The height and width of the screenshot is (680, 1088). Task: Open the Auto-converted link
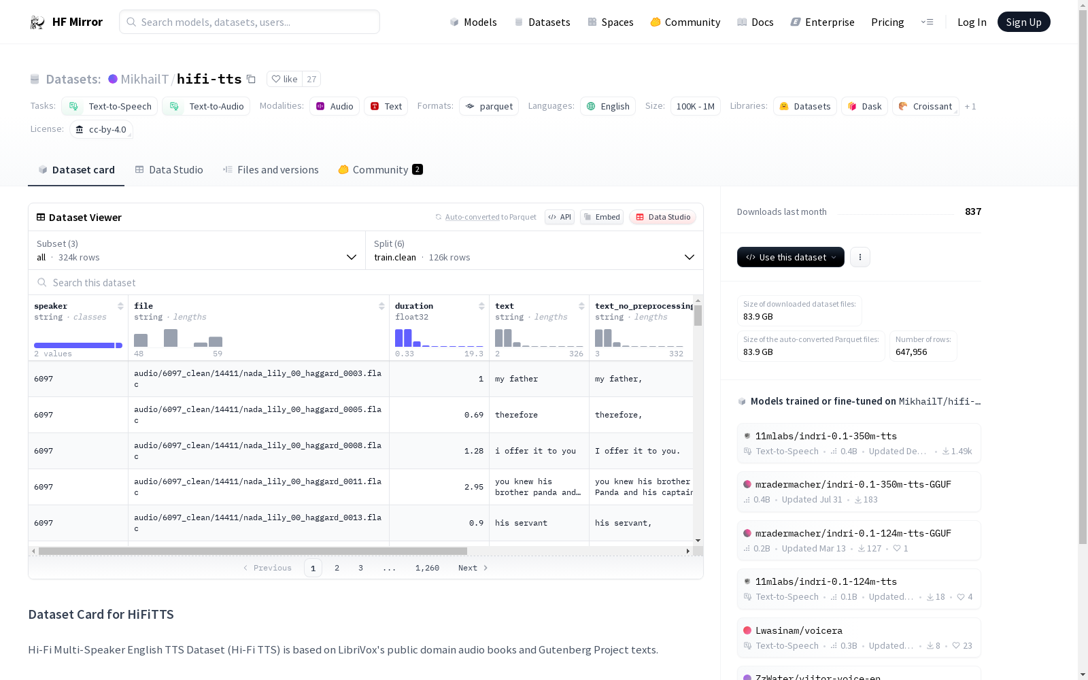473,217
